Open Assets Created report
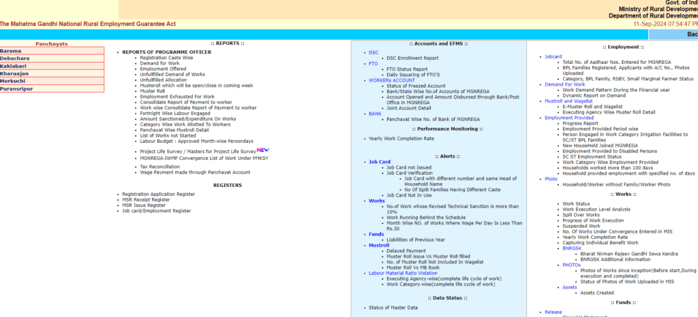The width and height of the screenshot is (698, 317). (x=597, y=293)
